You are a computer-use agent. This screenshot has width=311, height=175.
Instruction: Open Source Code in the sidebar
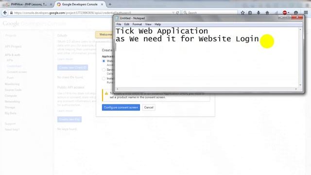pyautogui.click(x=13, y=90)
